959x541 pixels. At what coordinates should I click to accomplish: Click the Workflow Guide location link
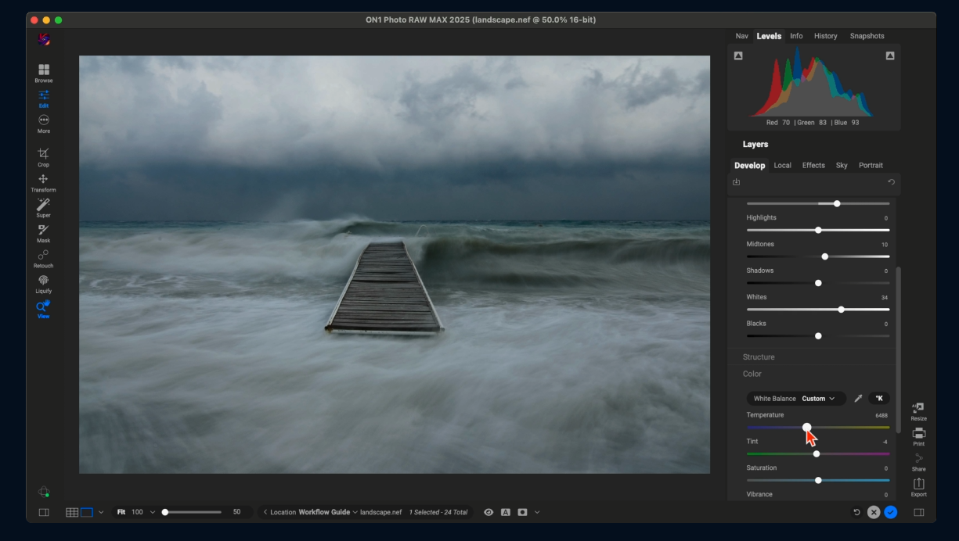(324, 512)
